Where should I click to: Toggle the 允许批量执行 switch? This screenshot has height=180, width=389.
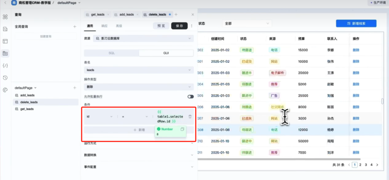pyautogui.click(x=191, y=96)
